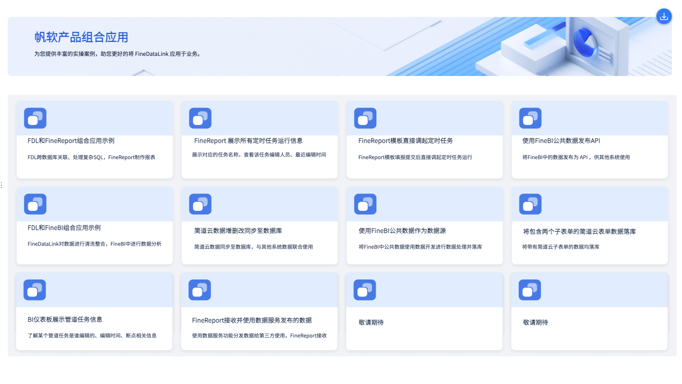
Task: Click description 展示对应的任务名称，查看该任务编辑人员、最近编辑时间
Action: 259,155
